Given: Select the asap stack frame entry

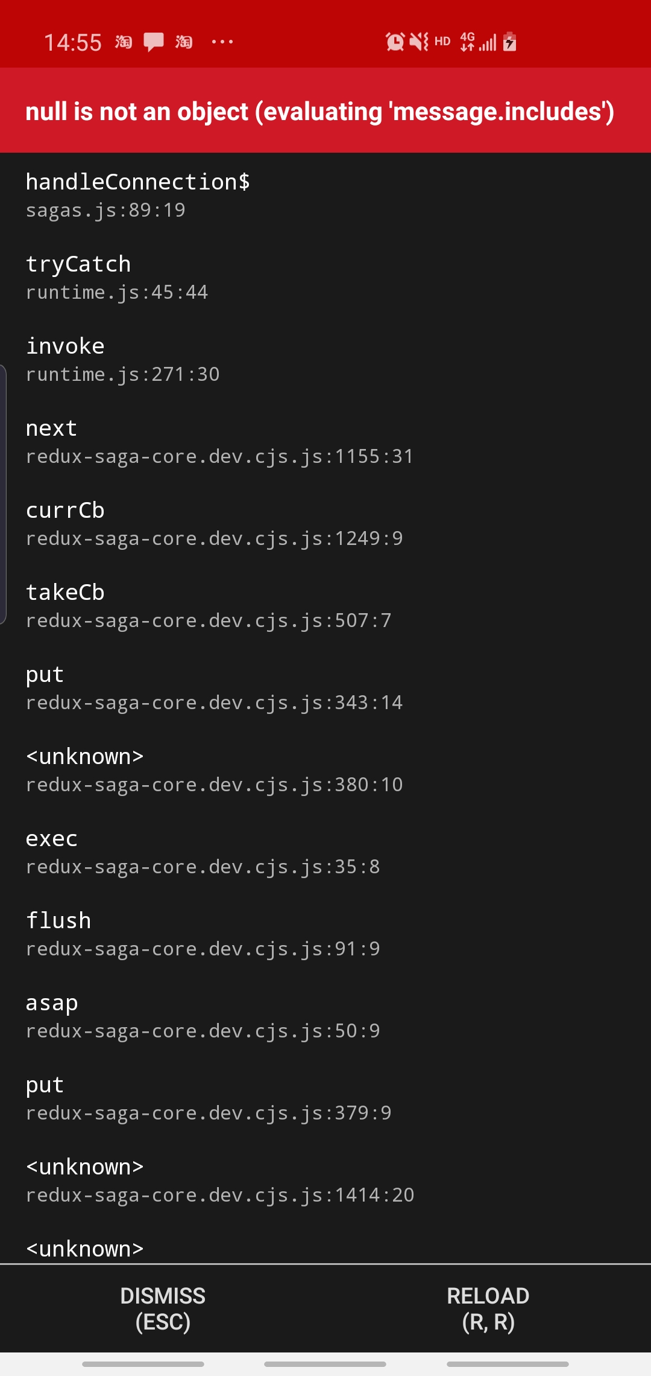Looking at the screenshot, I should pos(203,1016).
